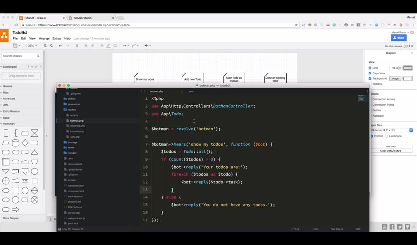Open web.php in the editor sidebar
Screen dimensions: 417x245
click(x=75, y=137)
